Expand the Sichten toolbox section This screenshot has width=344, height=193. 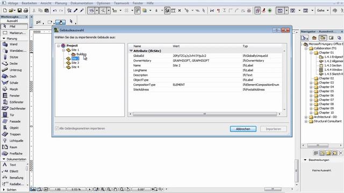4,190
